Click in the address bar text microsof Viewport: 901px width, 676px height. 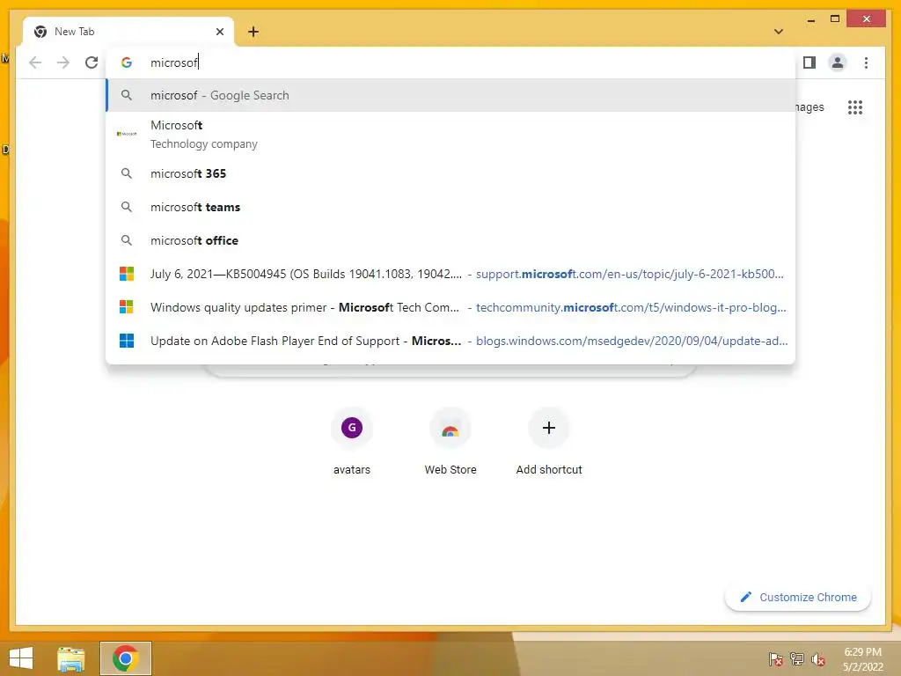[174, 62]
